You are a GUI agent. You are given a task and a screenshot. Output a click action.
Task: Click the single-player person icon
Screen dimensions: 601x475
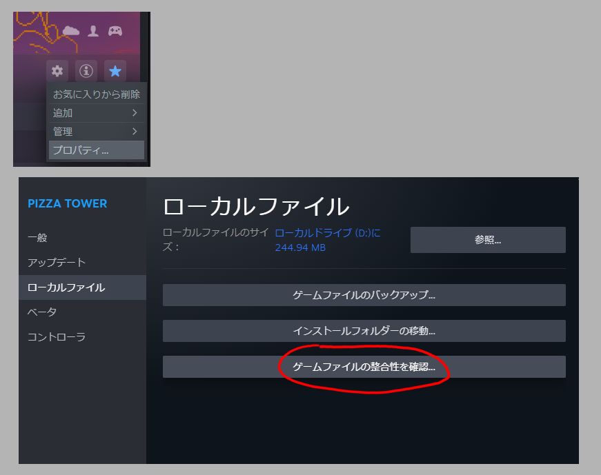(93, 30)
